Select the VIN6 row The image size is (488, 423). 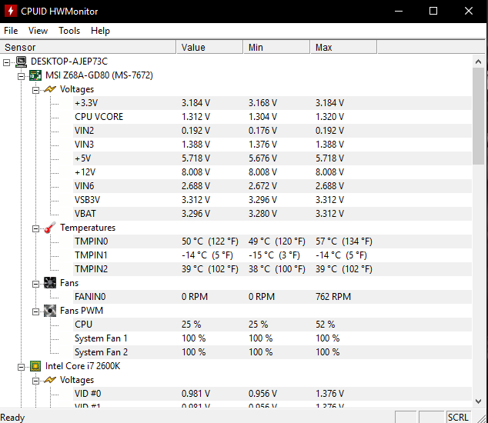click(272, 186)
